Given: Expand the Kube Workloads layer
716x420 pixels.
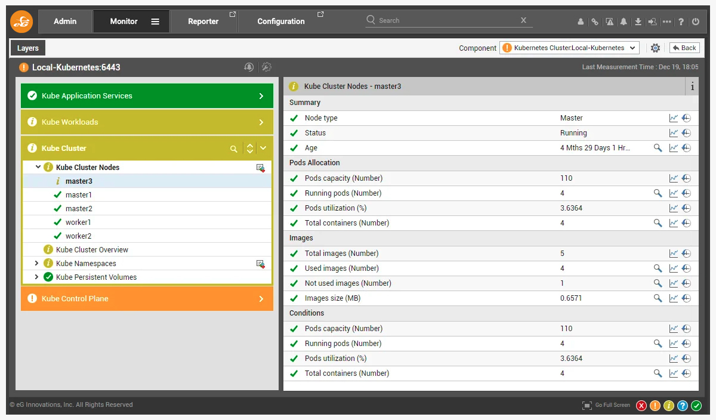Looking at the screenshot, I should pyautogui.click(x=261, y=122).
